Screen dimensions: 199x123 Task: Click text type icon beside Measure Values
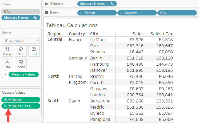click(5, 74)
